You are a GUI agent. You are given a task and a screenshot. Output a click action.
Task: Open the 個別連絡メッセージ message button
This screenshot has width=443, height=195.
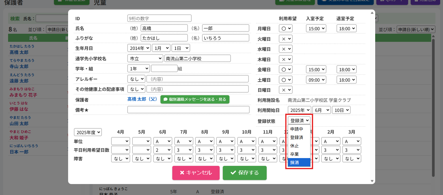195,99
